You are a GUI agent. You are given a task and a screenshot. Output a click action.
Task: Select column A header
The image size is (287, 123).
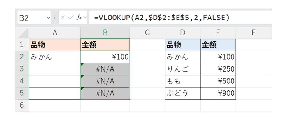click(55, 33)
